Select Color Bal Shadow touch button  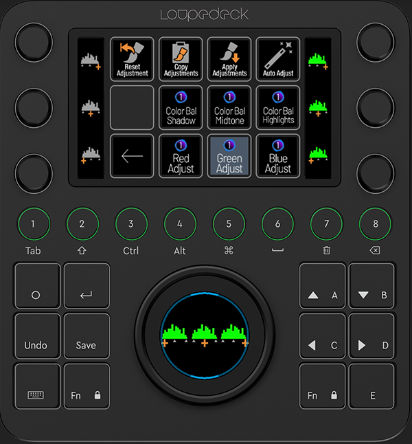coord(181,108)
